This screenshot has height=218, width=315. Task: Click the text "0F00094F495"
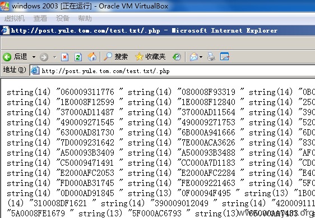[206, 193]
